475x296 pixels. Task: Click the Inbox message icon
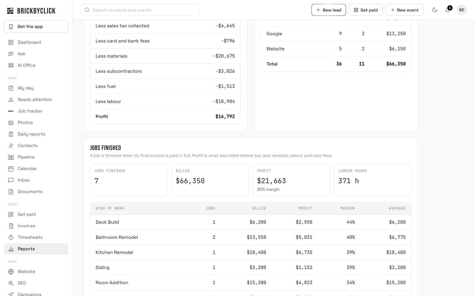(x=11, y=180)
